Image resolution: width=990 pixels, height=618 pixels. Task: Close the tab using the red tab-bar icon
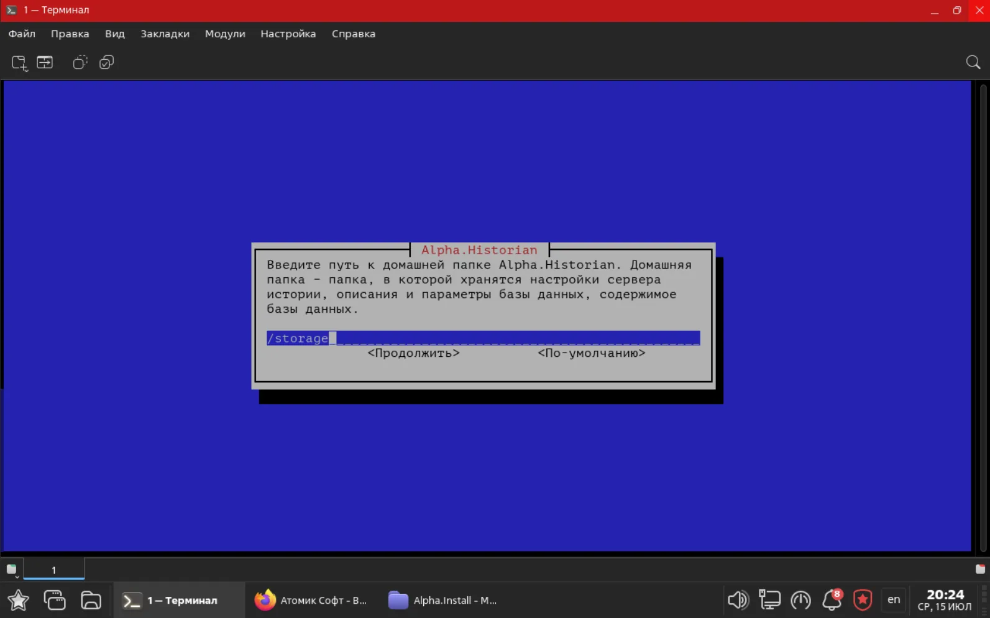[x=980, y=569]
